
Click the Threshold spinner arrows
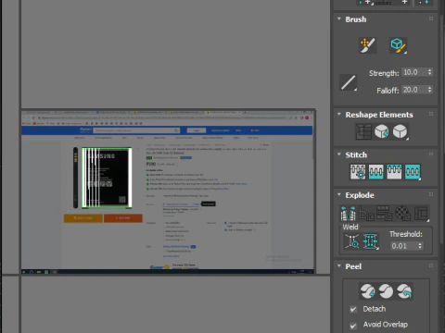420,246
